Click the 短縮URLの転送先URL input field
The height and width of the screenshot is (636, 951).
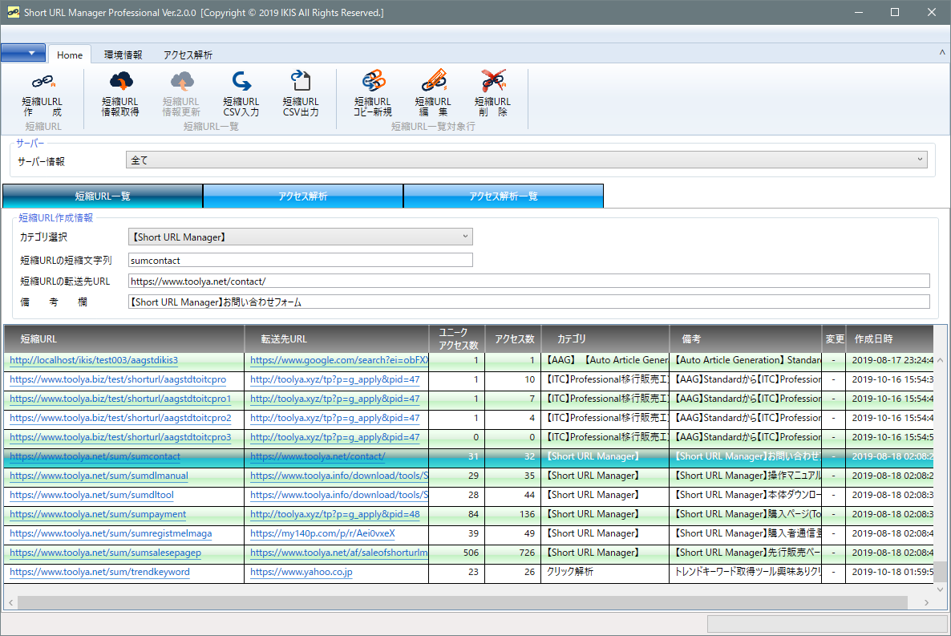[x=529, y=281]
